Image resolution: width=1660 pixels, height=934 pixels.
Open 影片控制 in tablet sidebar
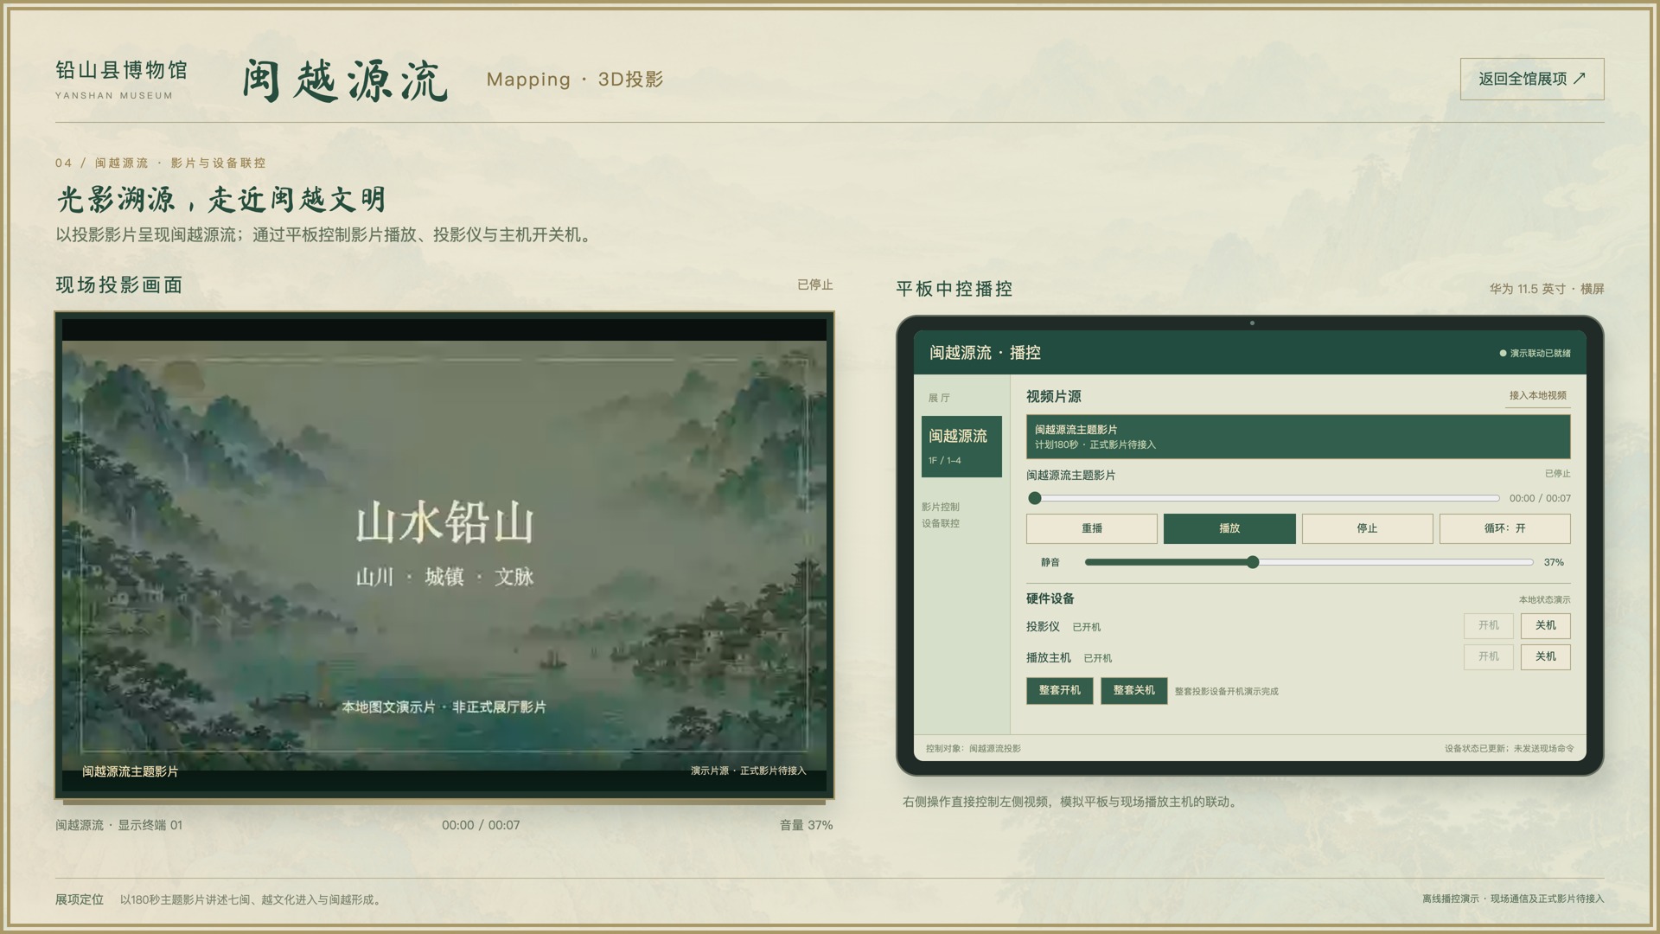coord(940,507)
